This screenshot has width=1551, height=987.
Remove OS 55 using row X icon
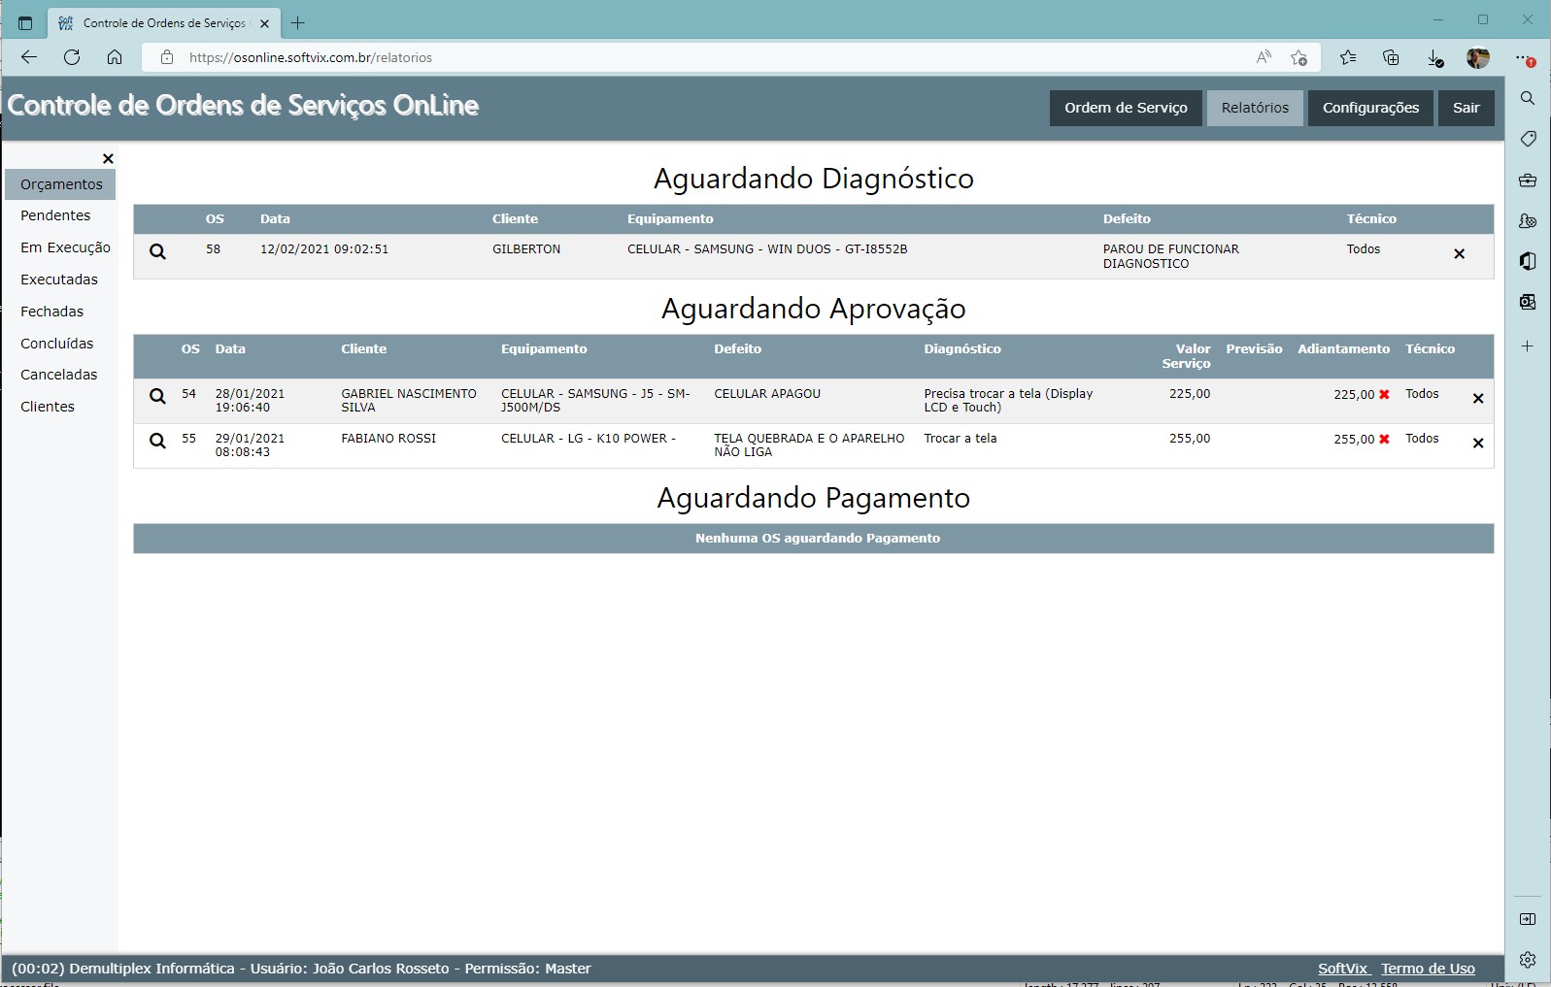click(x=1478, y=444)
